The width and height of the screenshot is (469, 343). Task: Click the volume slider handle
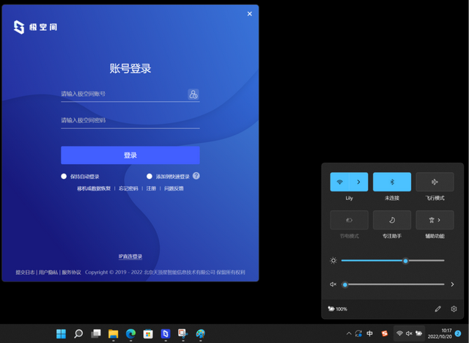345,284
